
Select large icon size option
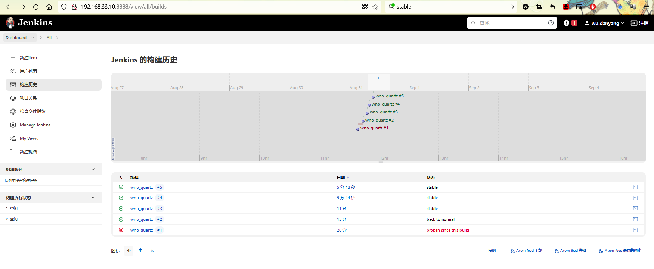point(152,251)
